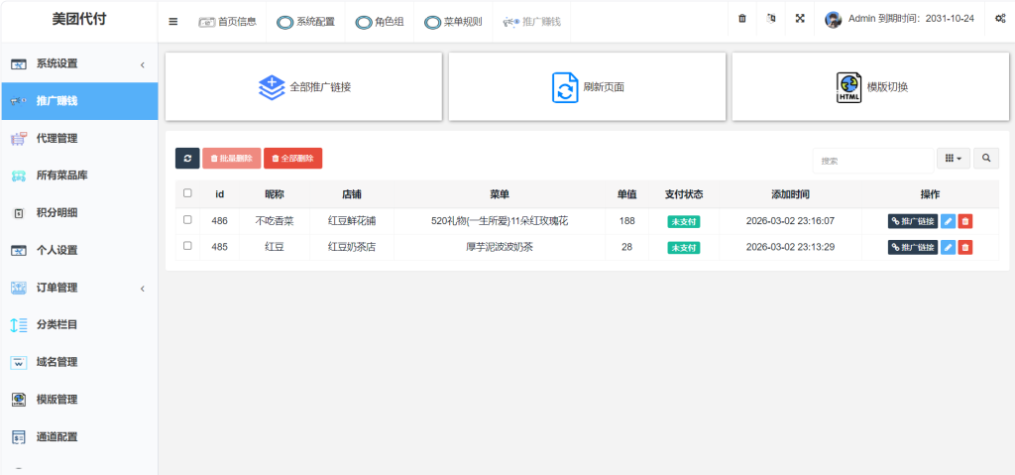The image size is (1015, 475).
Task: Open the gears settings icon at top right
Action: (x=999, y=19)
